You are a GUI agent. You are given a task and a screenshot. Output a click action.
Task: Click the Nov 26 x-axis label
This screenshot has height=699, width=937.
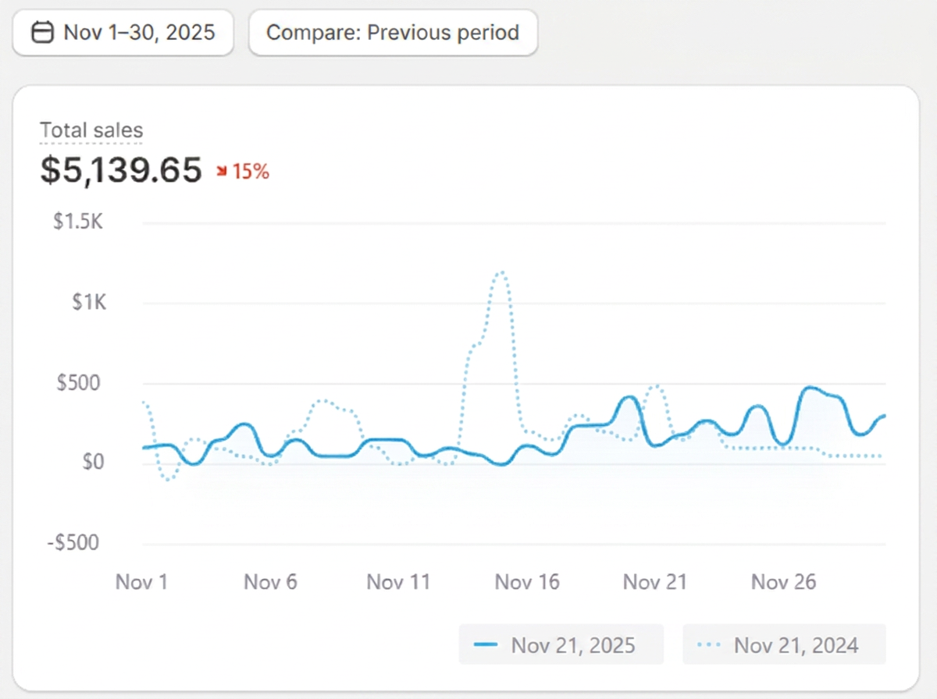click(783, 582)
